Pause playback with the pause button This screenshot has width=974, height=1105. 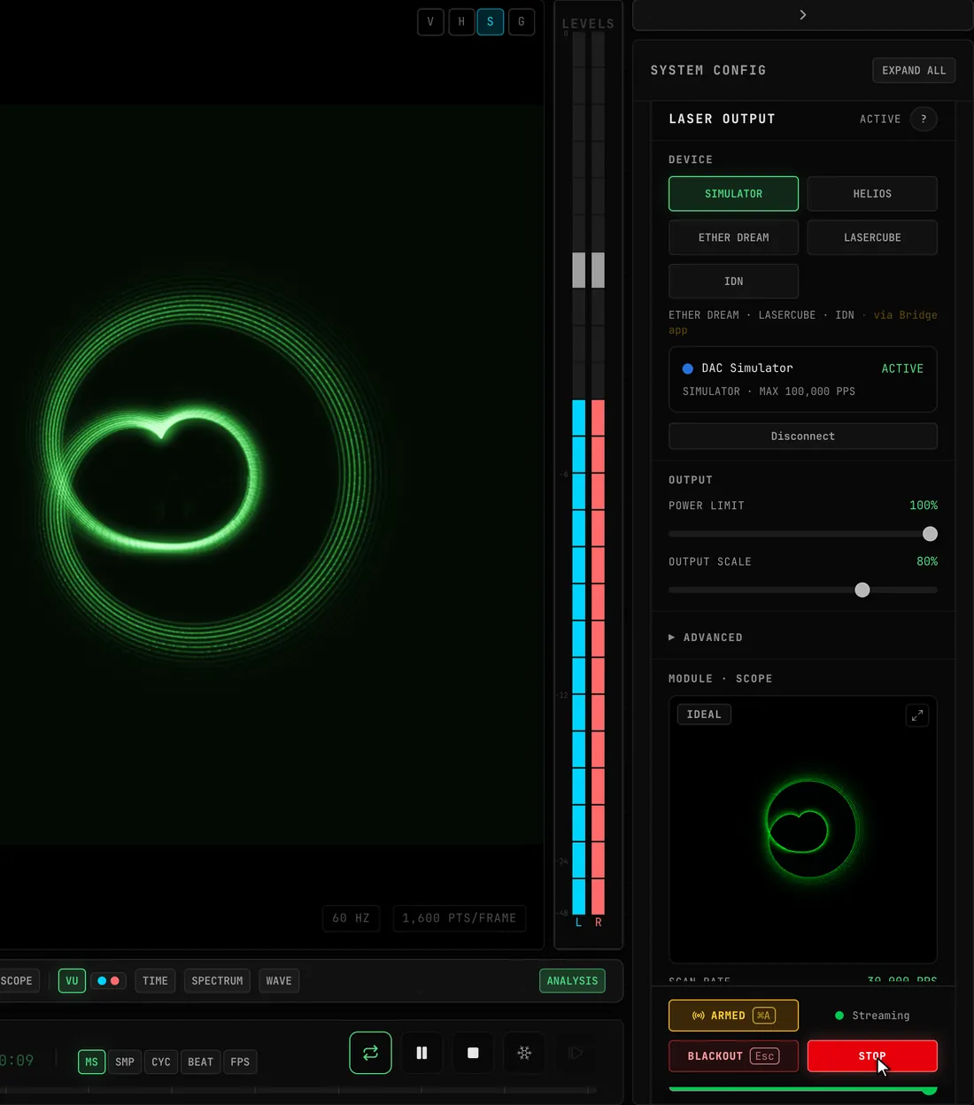pos(421,1053)
